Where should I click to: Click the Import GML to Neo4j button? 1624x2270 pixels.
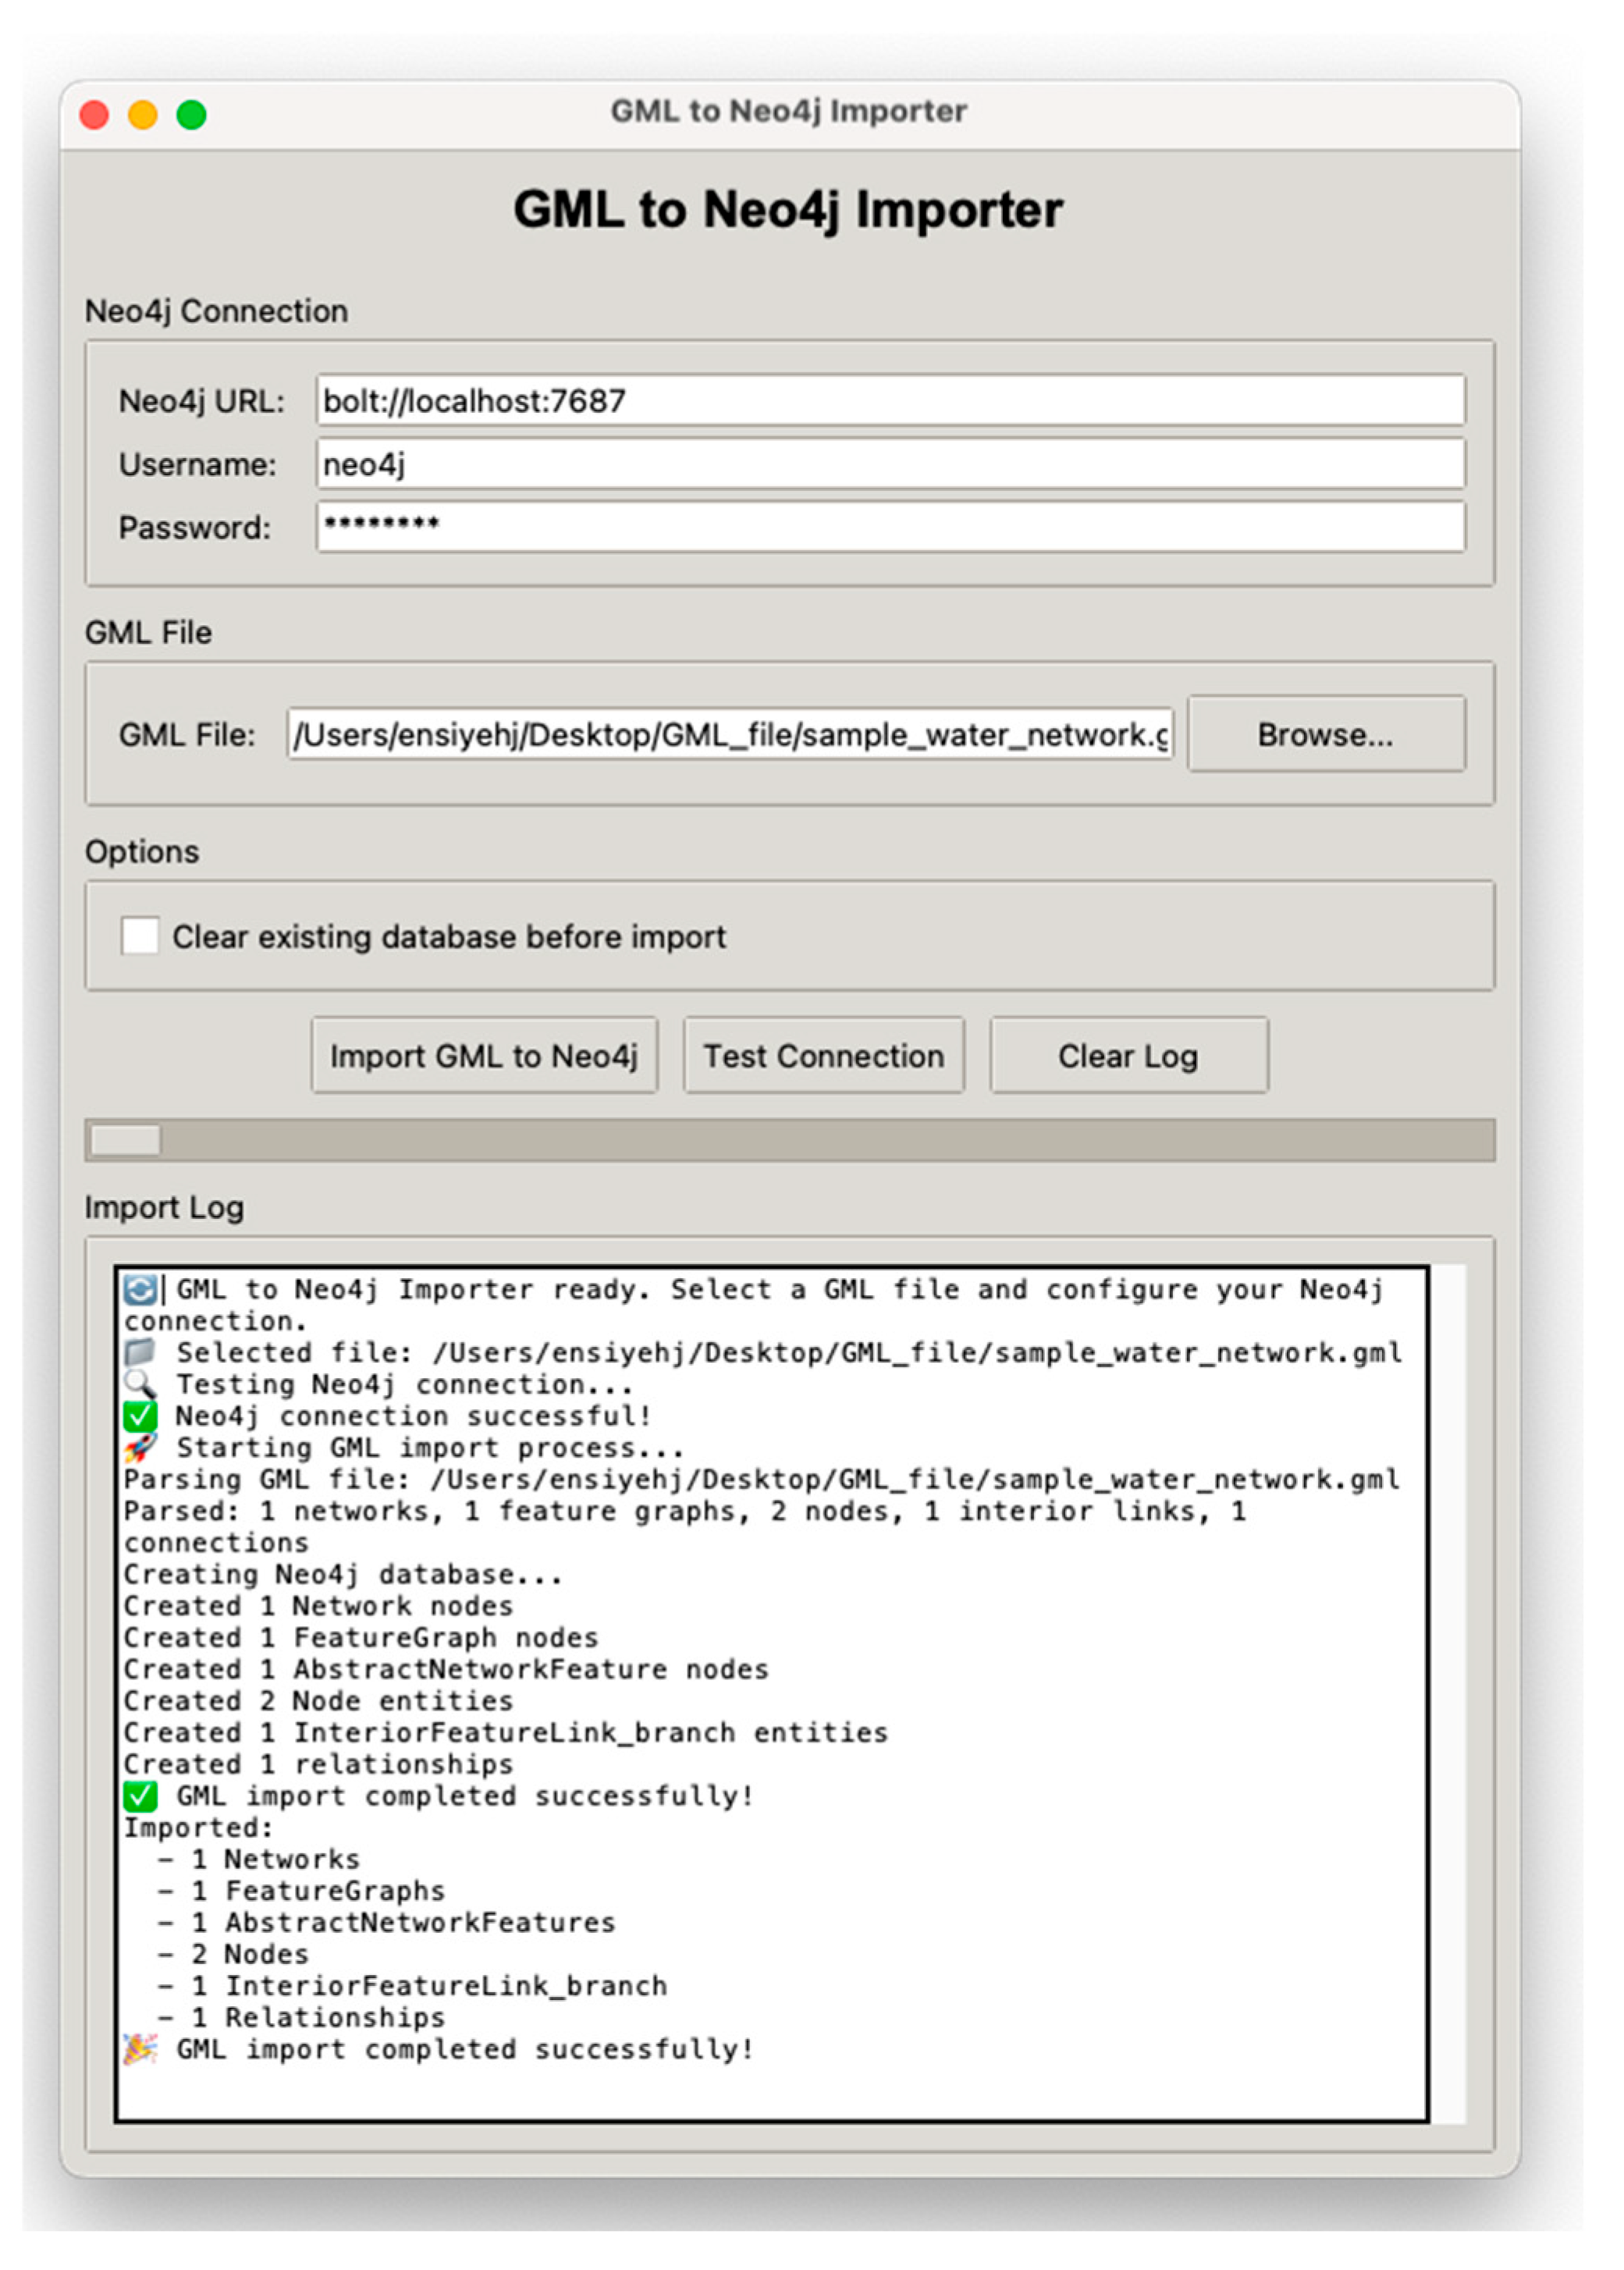[484, 1056]
